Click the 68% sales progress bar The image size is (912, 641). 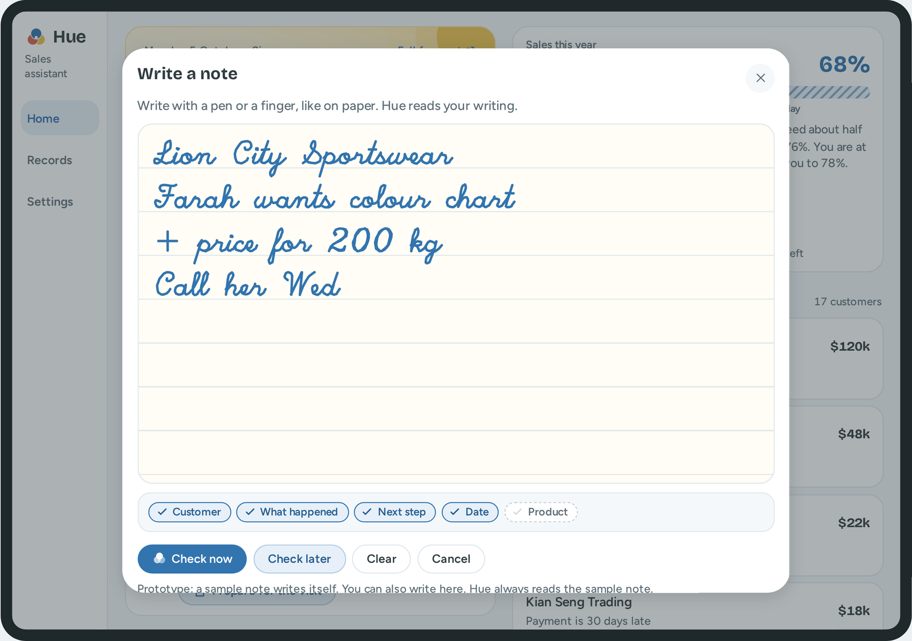pyautogui.click(x=829, y=92)
